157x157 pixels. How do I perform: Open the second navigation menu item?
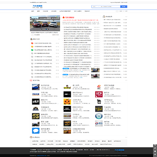pyautogui.click(x=38, y=11)
